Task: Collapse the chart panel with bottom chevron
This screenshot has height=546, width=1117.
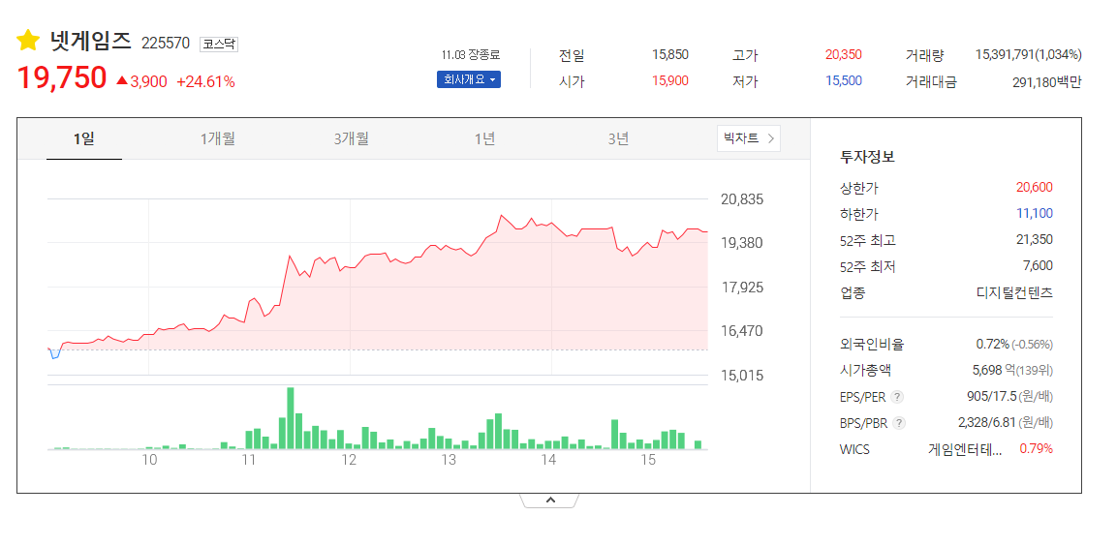Action: (549, 500)
